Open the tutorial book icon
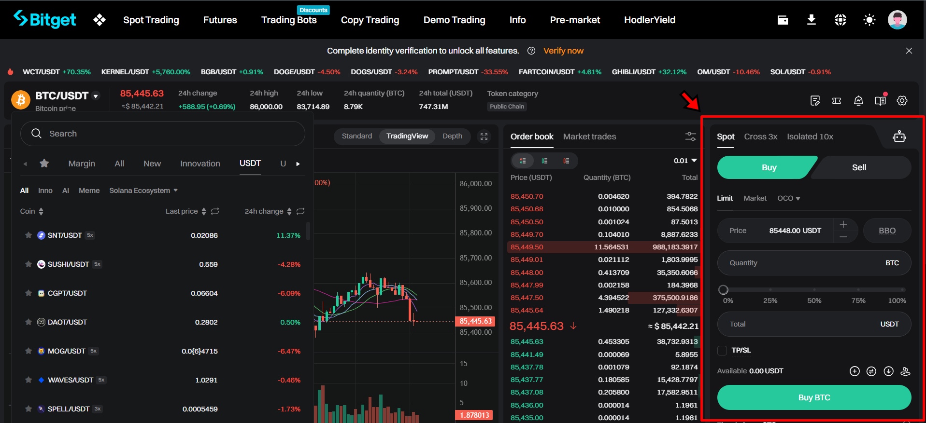926x423 pixels. tap(880, 101)
